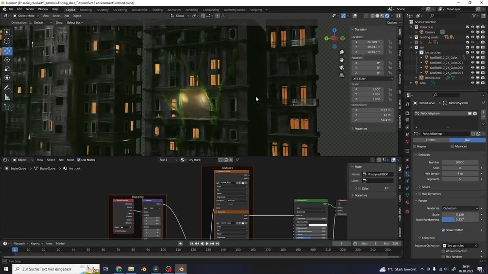Uncheck the Show Emitter checkbox
Viewport: 488px width, 274px height.
click(x=443, y=230)
